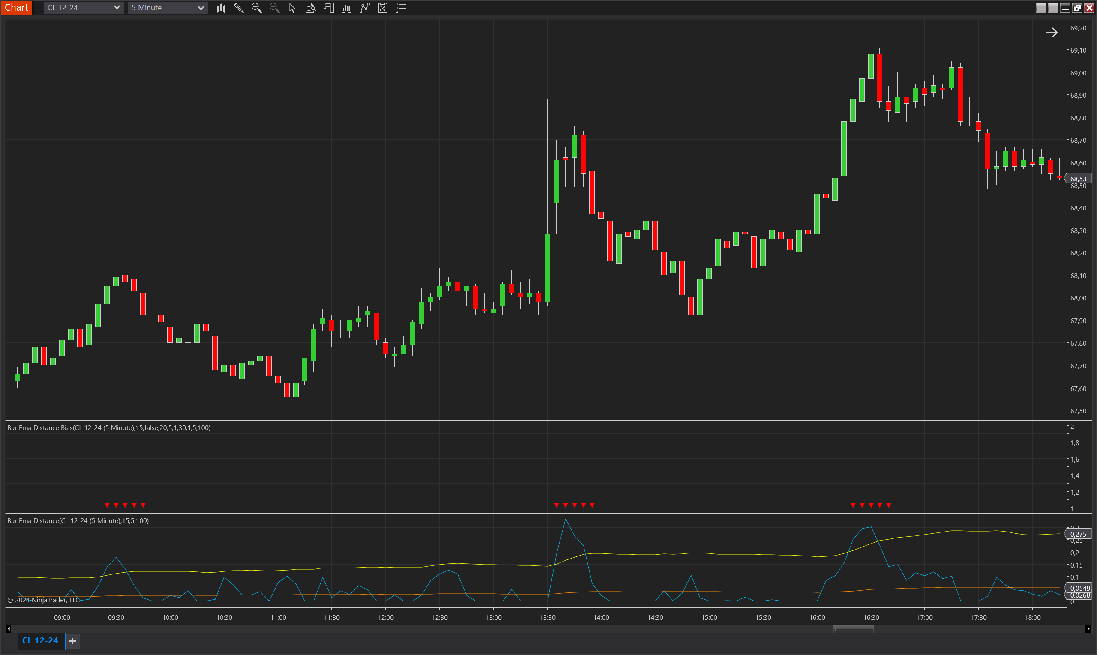Viewport: 1097px width, 655px height.
Task: Click the 09:00 time axis label
Action: [x=62, y=617]
